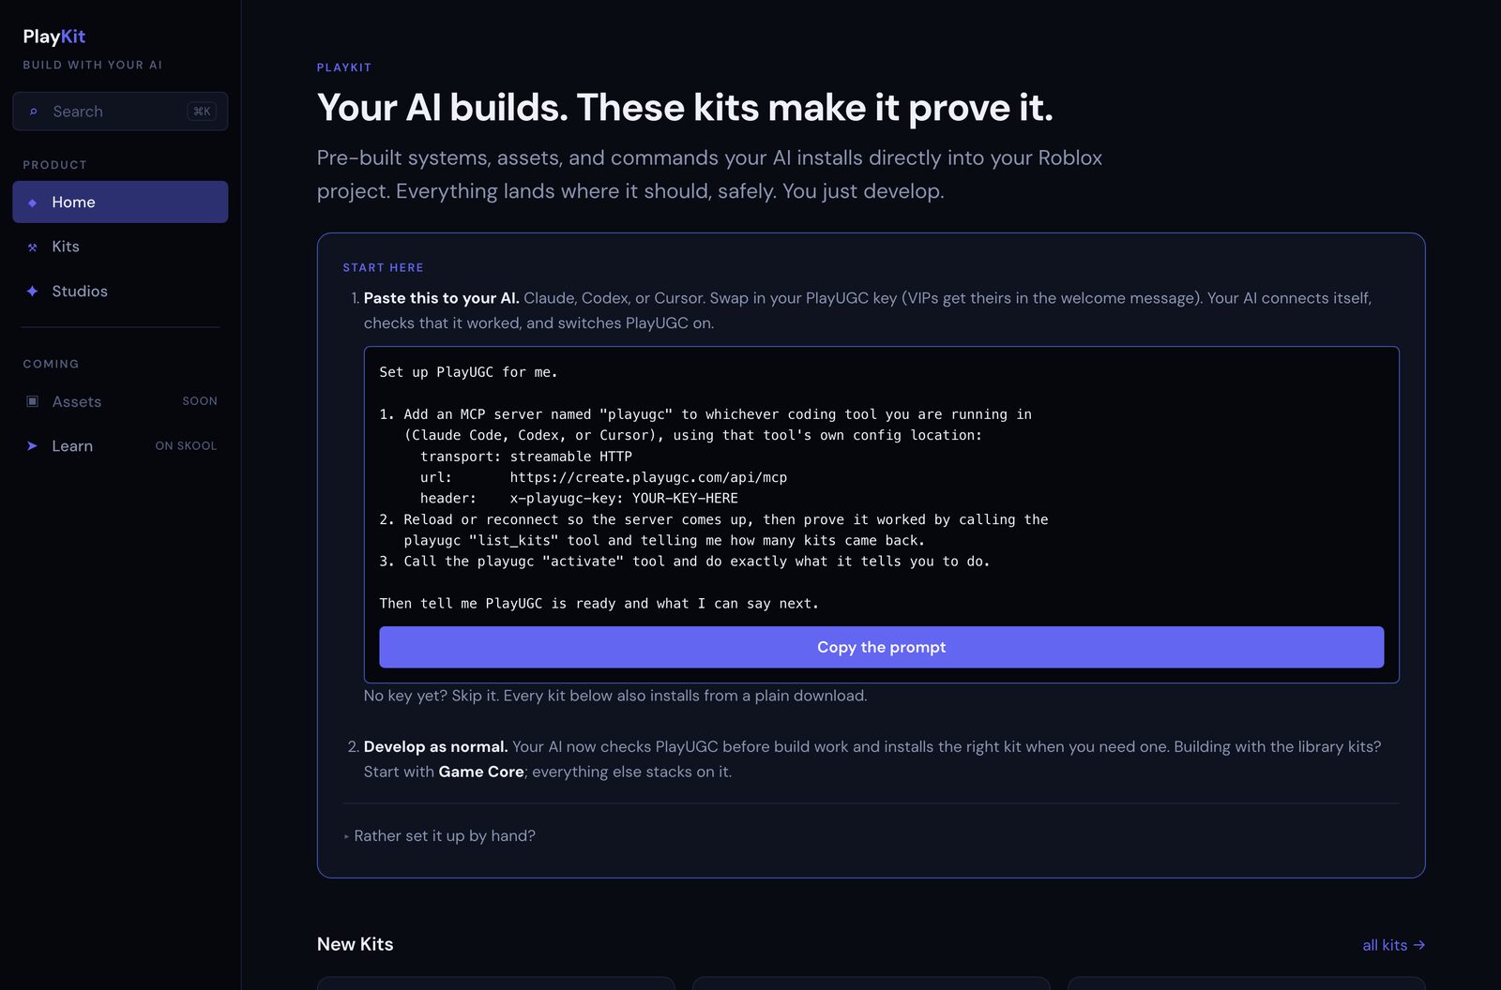Image resolution: width=1501 pixels, height=990 pixels.
Task: Open the 'all kits' link
Action: [x=1394, y=945]
